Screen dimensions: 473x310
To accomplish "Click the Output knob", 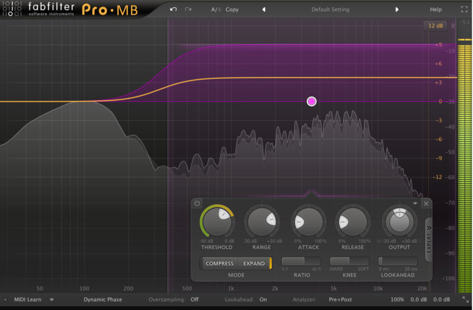I will point(400,222).
